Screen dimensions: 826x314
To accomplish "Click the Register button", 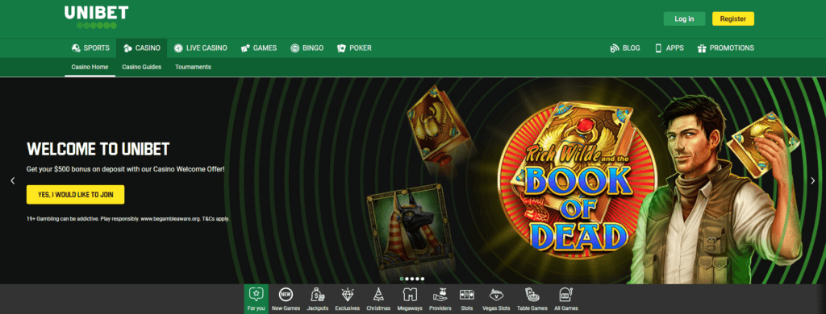I will (x=732, y=19).
